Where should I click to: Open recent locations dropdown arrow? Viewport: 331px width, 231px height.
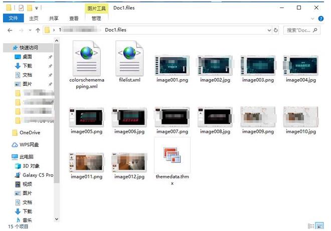pyautogui.click(x=30, y=31)
